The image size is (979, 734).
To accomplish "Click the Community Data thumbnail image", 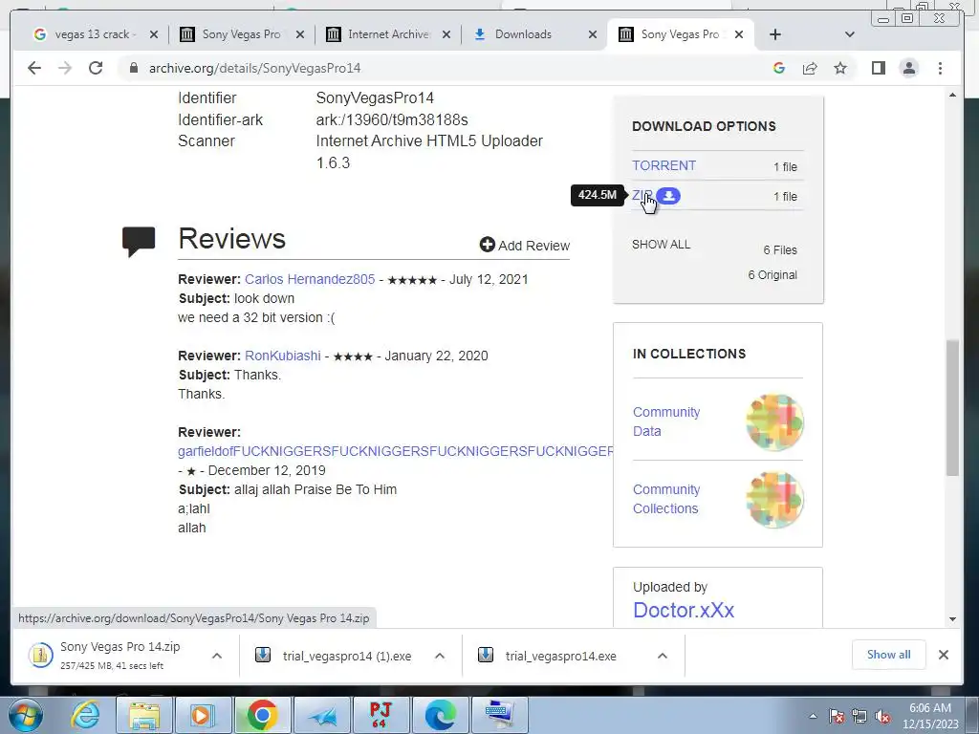I will pyautogui.click(x=774, y=421).
